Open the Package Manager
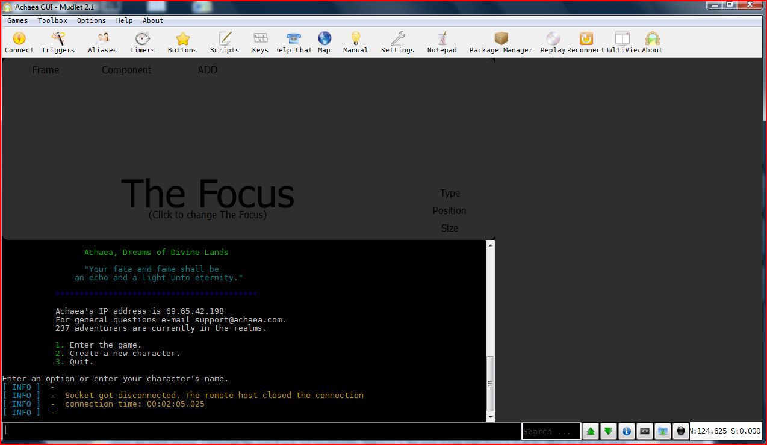 click(x=501, y=43)
